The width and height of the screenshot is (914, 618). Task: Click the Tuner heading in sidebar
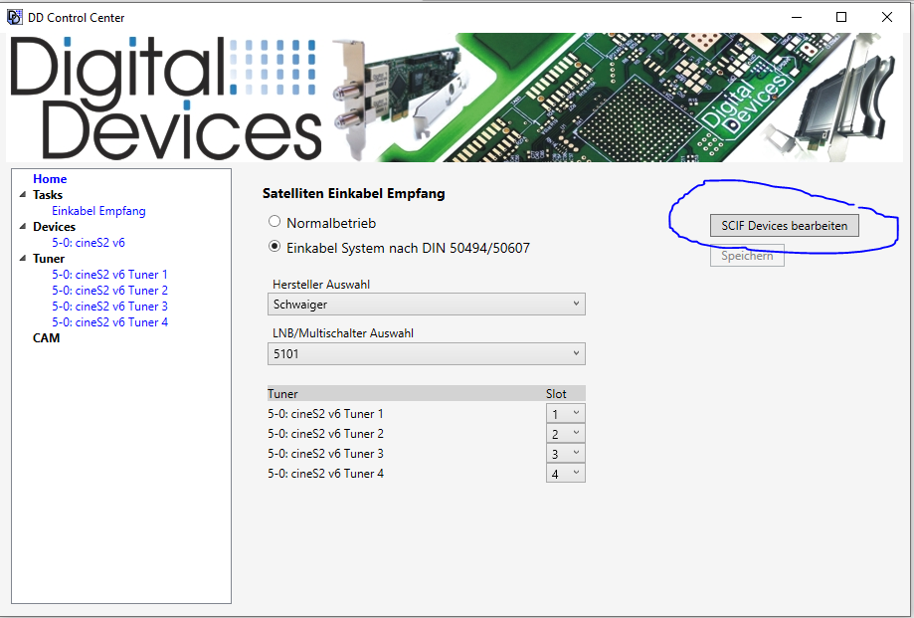pyautogui.click(x=49, y=259)
